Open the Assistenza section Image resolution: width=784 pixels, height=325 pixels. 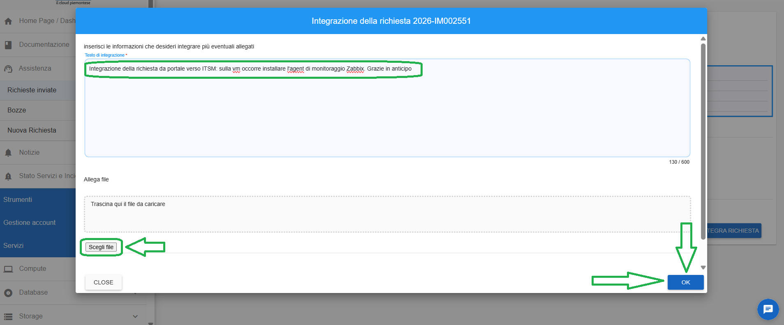click(35, 69)
